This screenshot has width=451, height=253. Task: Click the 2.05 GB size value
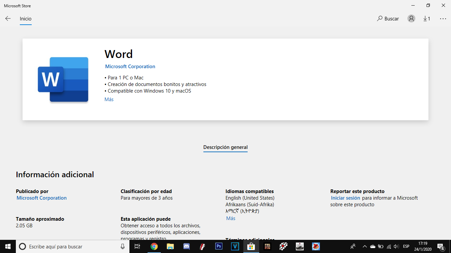point(24,226)
